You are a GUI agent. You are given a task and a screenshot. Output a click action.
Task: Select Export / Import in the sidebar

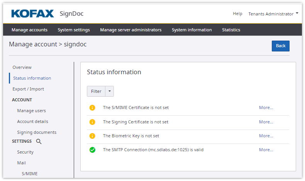[x=28, y=89]
